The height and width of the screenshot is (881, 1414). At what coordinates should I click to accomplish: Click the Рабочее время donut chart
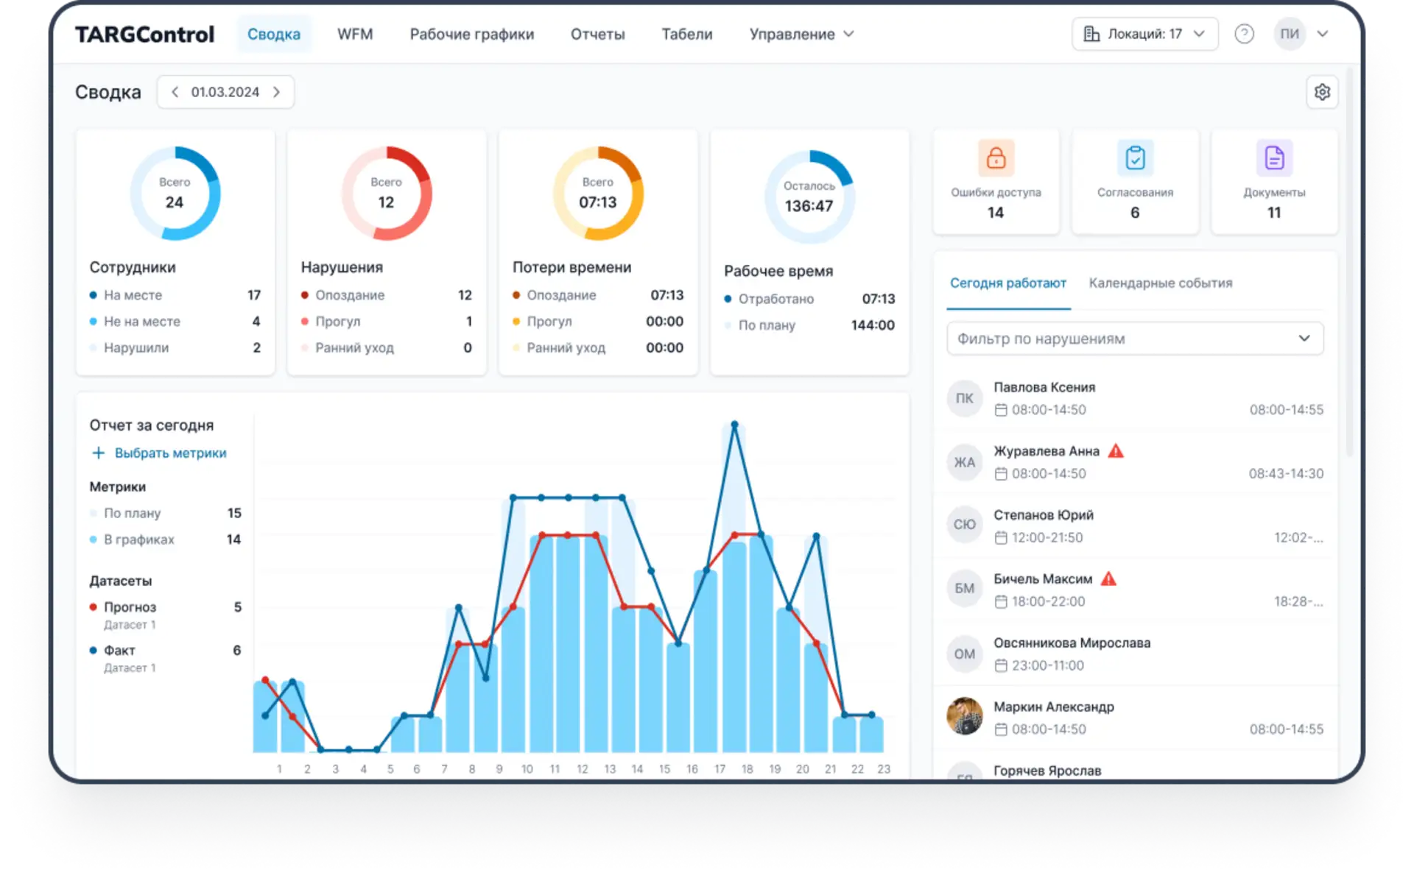point(809,194)
